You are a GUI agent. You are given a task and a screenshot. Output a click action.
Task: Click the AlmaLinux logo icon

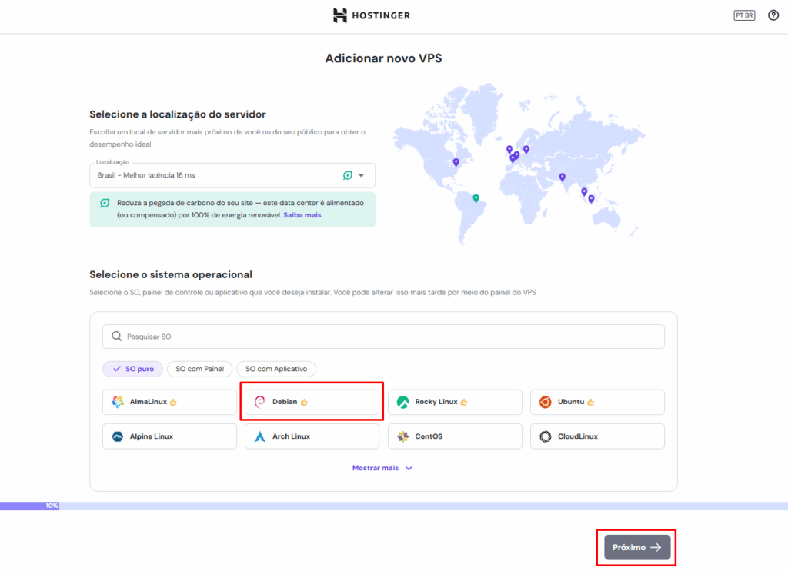118,402
